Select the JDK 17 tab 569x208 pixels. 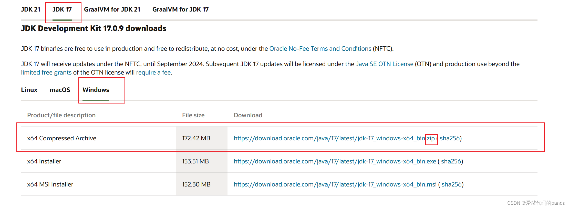click(x=62, y=9)
